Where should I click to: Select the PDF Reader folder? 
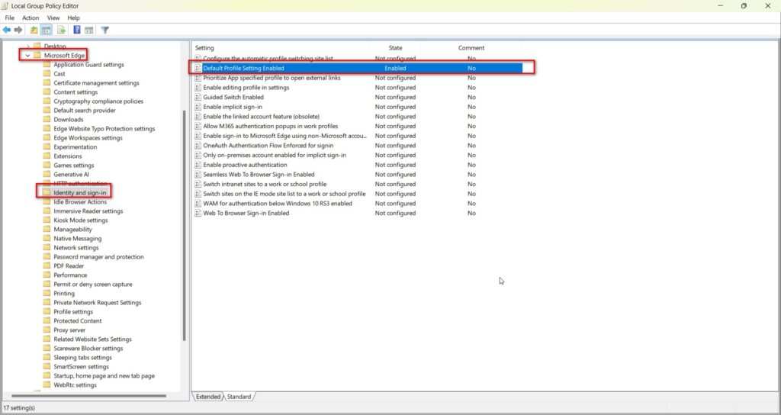point(69,266)
